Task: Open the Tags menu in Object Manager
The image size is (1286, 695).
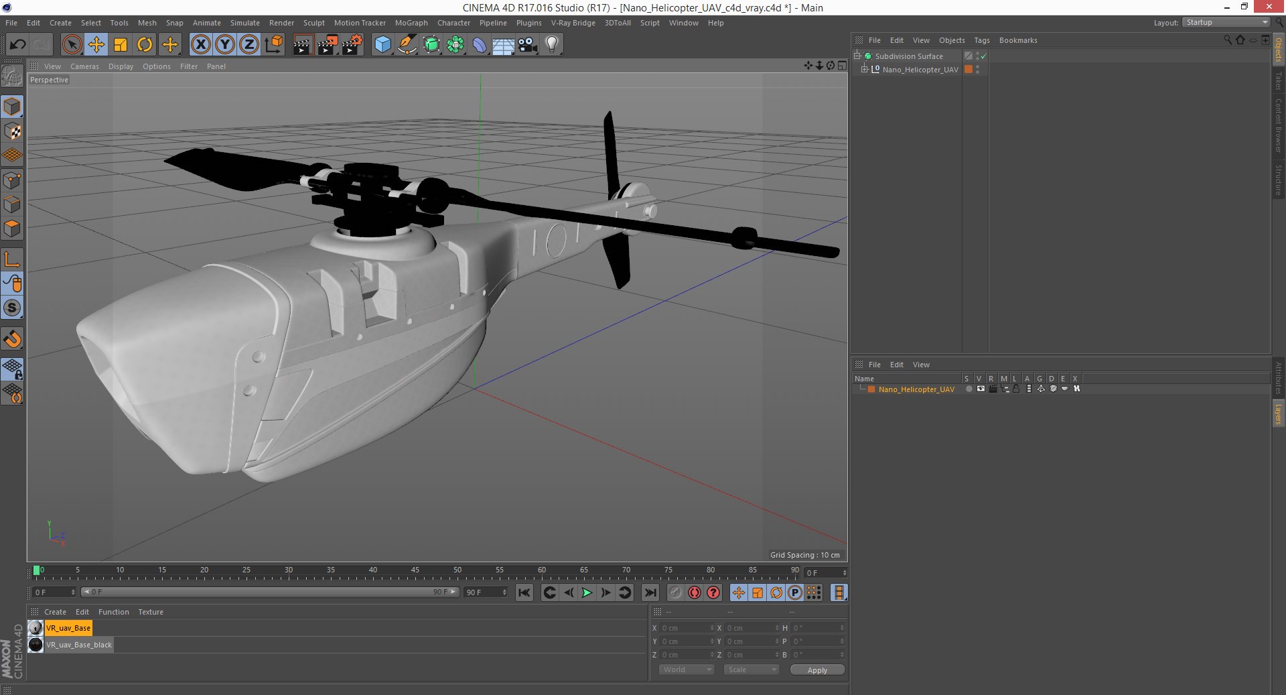Action: [x=981, y=40]
